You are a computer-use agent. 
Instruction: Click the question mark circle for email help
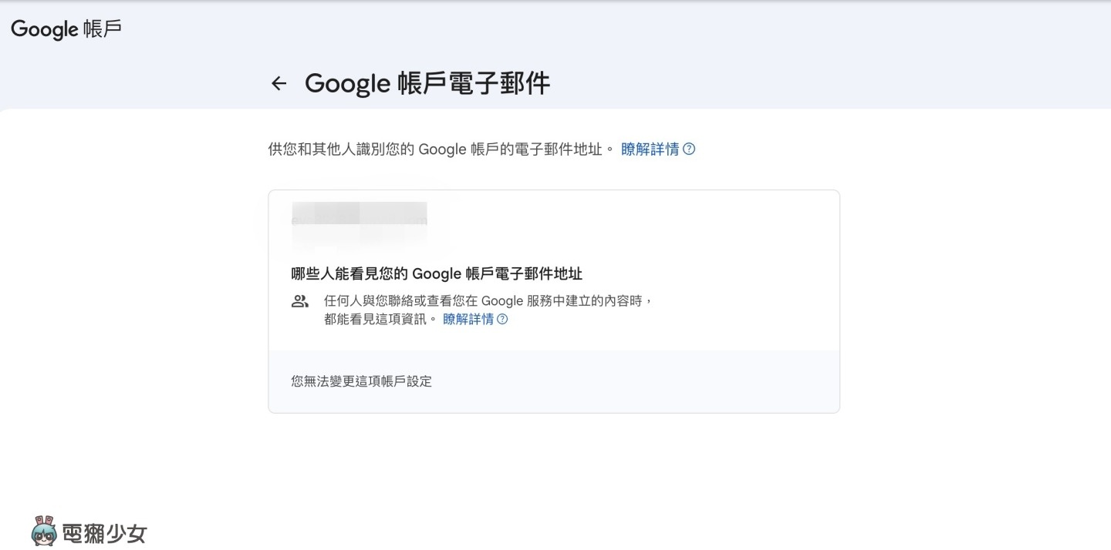pyautogui.click(x=687, y=149)
